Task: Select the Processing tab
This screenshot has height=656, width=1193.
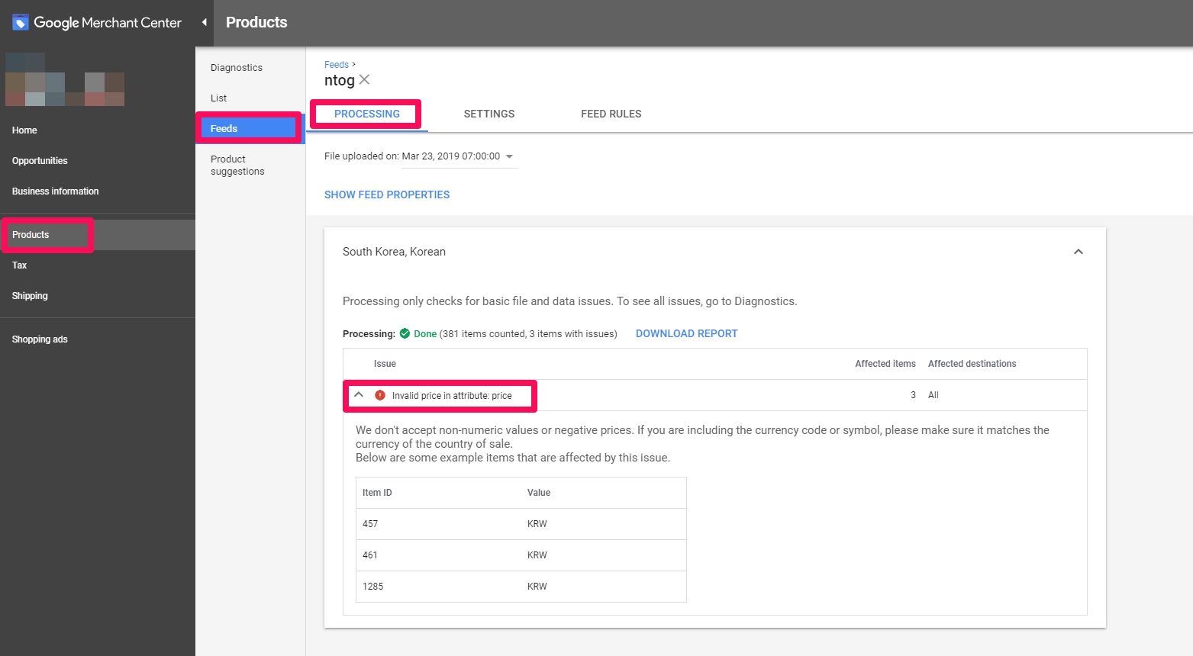Action: pos(366,114)
